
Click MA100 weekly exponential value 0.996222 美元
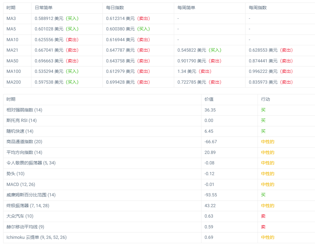[263, 72]
